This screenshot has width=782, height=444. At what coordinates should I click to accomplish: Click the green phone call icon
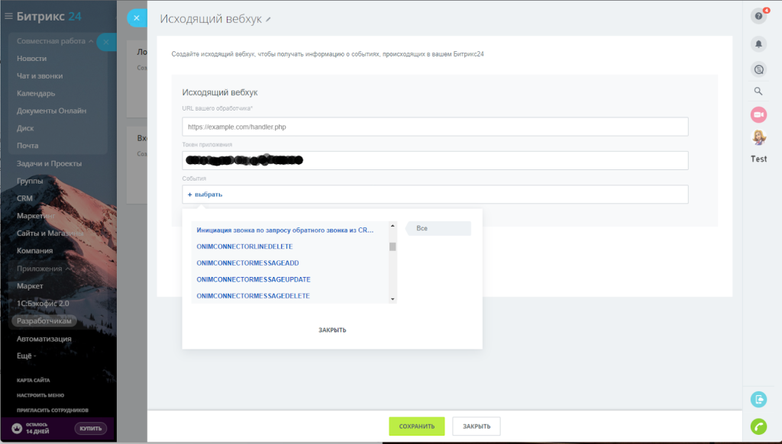(x=758, y=426)
